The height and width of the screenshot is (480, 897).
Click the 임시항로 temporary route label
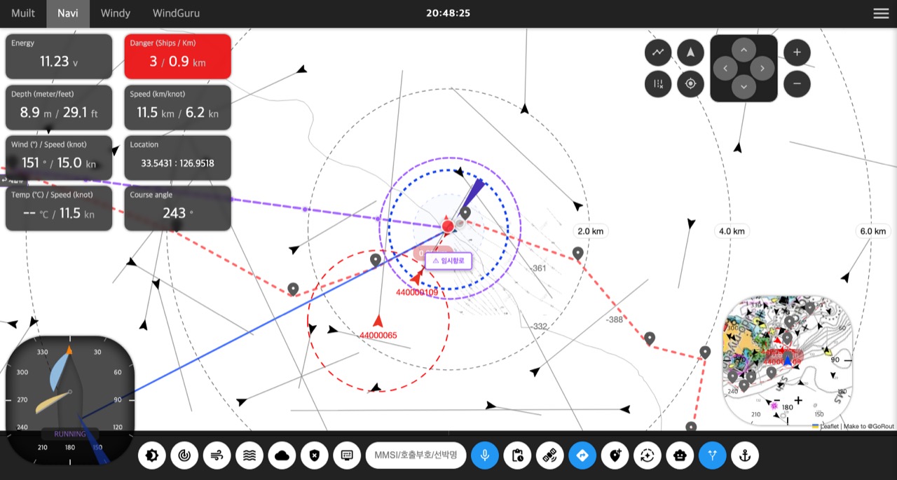coord(448,260)
